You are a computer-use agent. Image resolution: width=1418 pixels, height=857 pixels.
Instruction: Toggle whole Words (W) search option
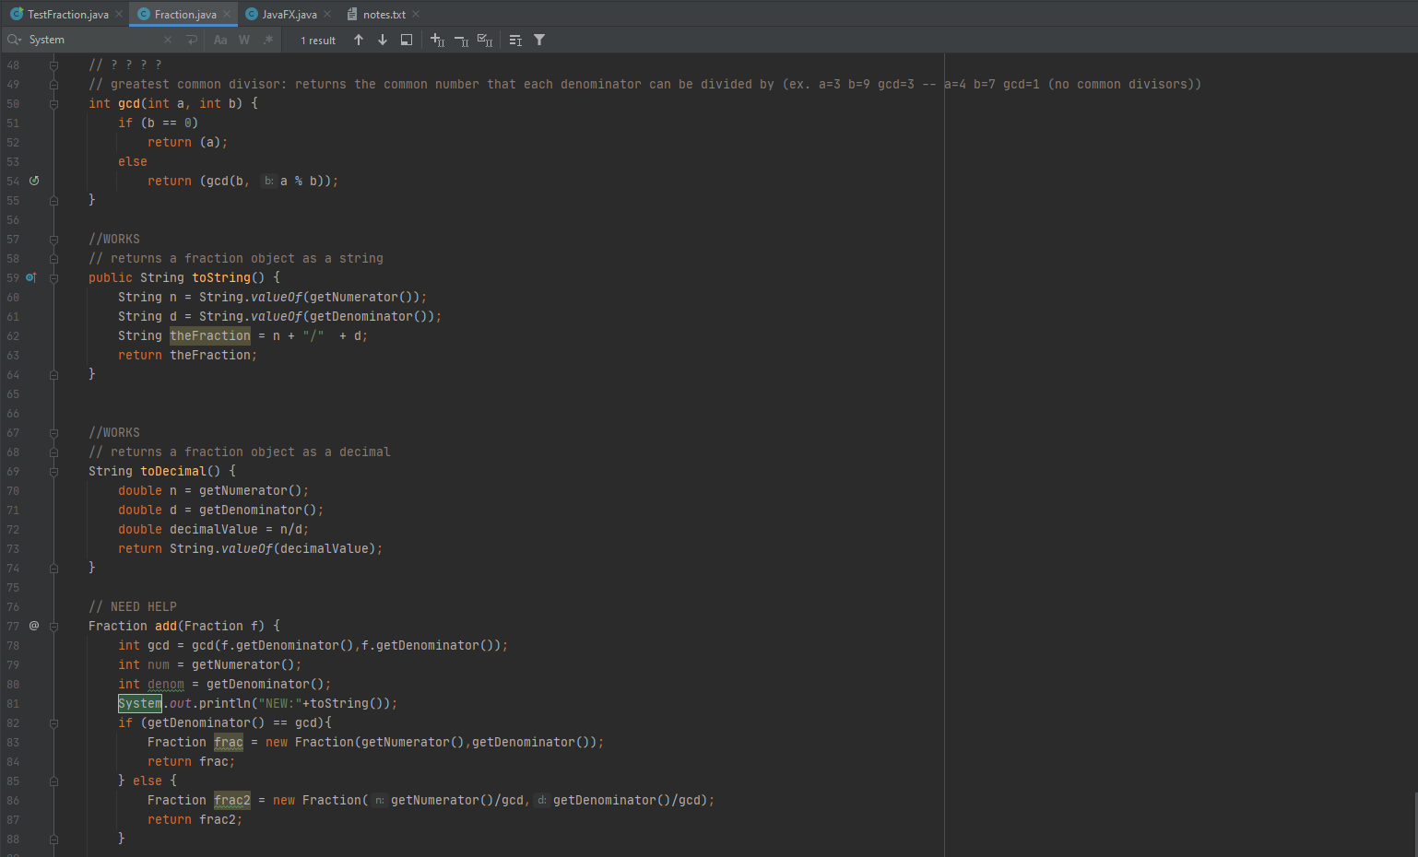click(244, 40)
